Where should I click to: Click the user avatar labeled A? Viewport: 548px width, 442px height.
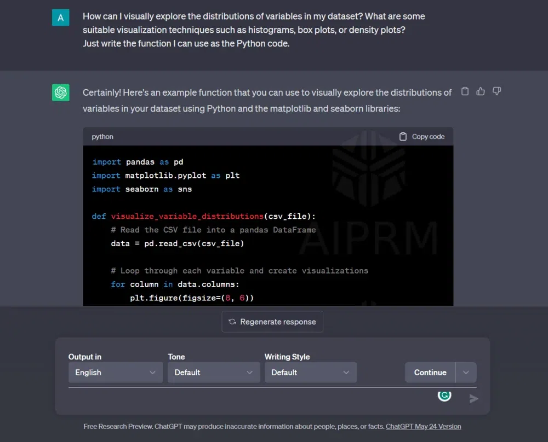tap(61, 18)
